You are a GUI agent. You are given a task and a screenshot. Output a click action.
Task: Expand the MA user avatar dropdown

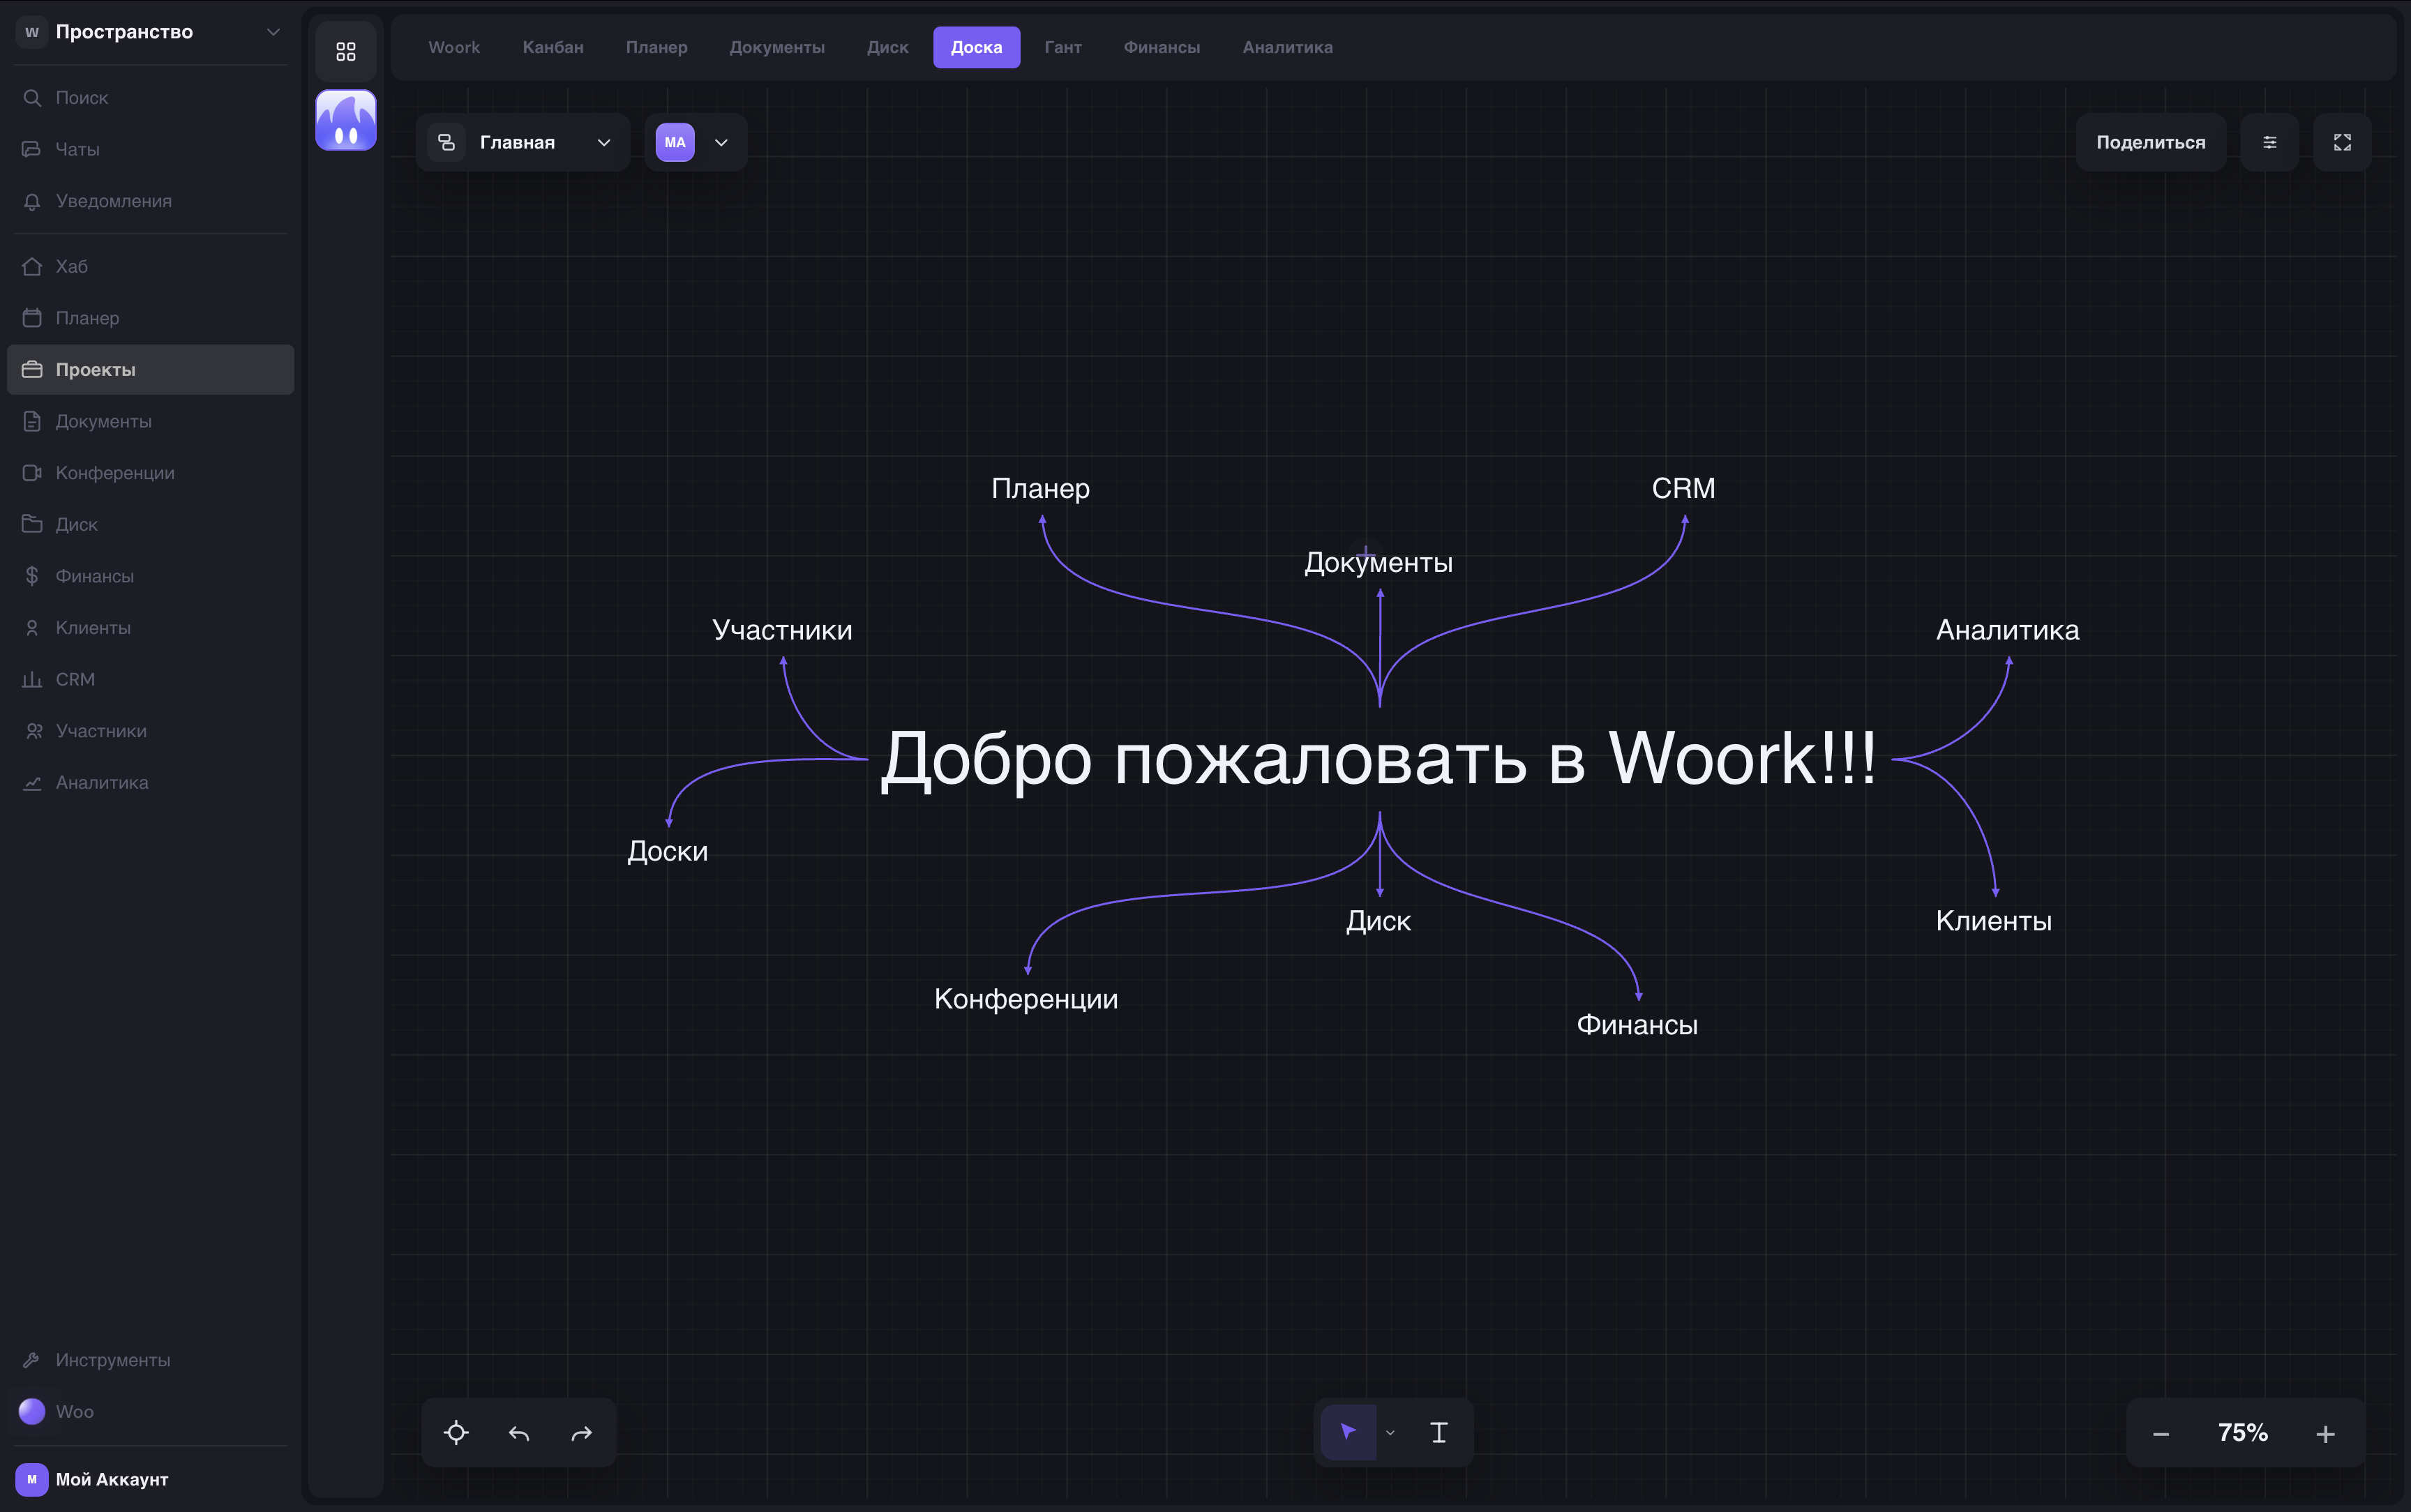click(x=720, y=142)
